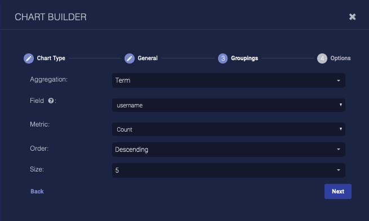The image size is (369, 221).
Task: Open the Size dropdown showing 5
Action: point(229,170)
